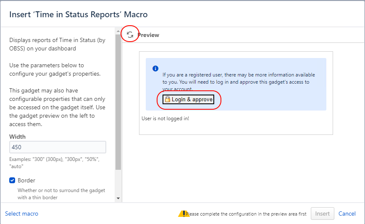
Task: Click the 'User is not logged in!' message
Action: point(165,119)
